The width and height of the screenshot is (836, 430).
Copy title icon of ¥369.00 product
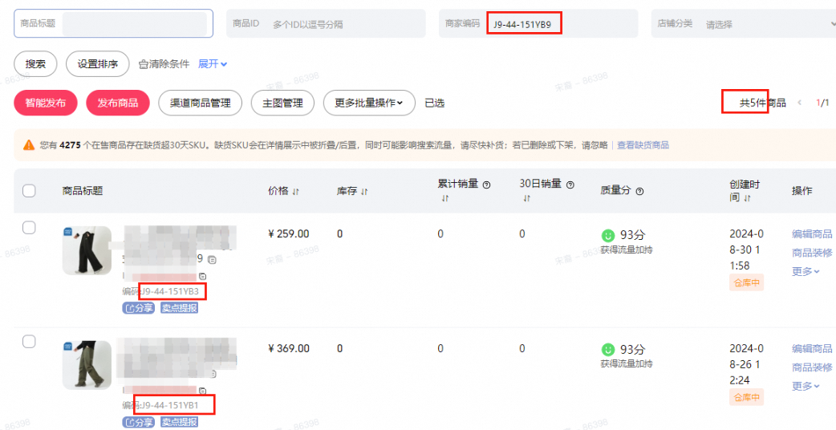coord(213,374)
